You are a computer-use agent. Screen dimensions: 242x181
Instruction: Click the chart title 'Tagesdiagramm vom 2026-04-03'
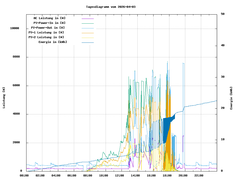(x=111, y=7)
